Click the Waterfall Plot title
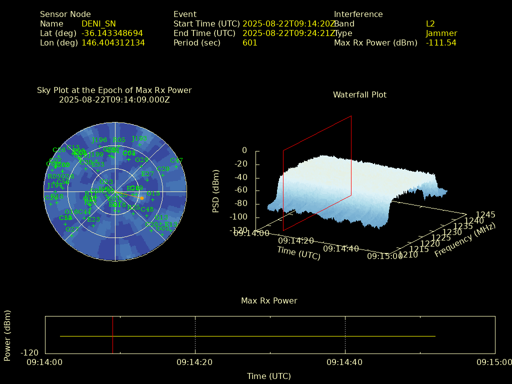The height and width of the screenshot is (384, 512). tap(359, 95)
